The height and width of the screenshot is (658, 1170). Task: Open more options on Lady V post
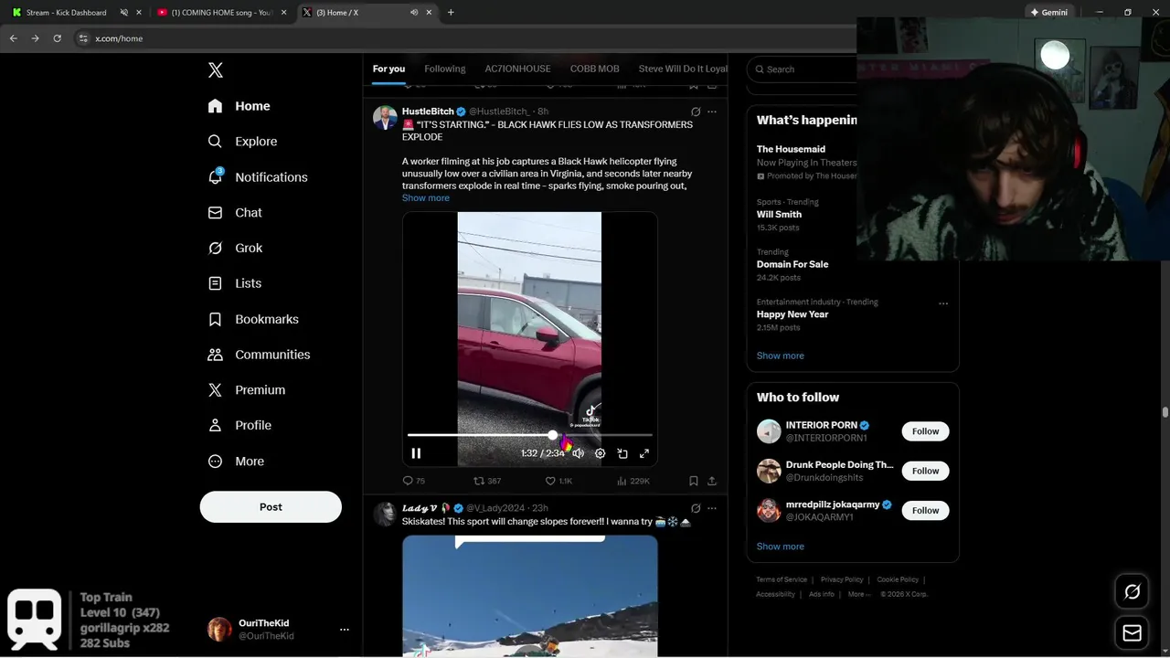(712, 508)
